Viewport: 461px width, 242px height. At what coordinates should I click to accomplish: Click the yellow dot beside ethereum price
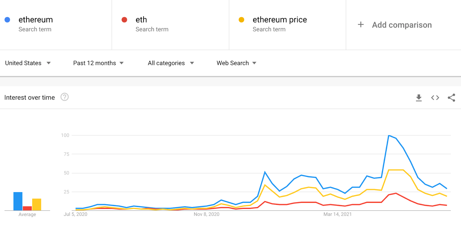(241, 20)
